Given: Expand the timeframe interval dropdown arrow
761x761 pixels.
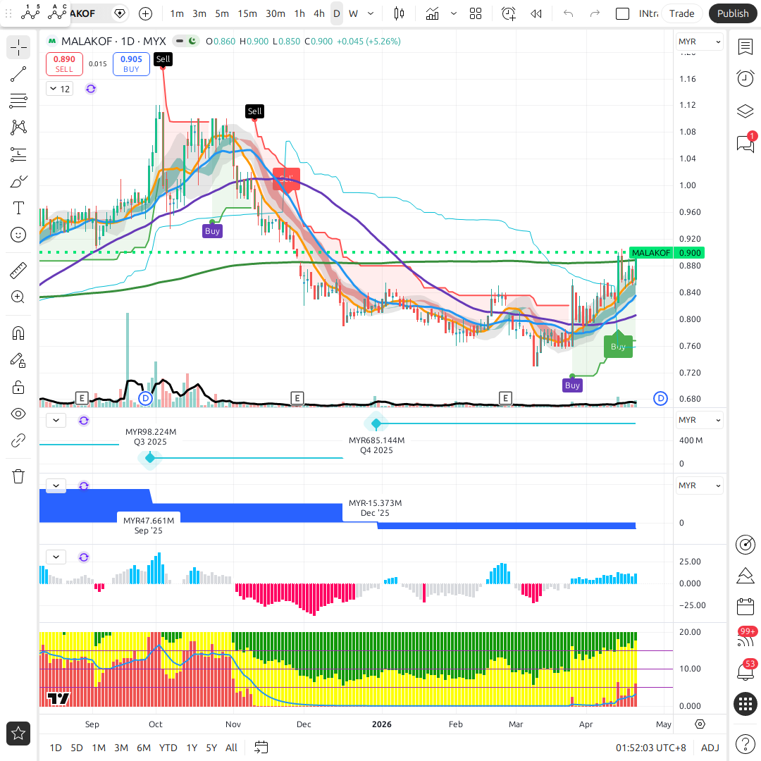Looking at the screenshot, I should (x=371, y=13).
